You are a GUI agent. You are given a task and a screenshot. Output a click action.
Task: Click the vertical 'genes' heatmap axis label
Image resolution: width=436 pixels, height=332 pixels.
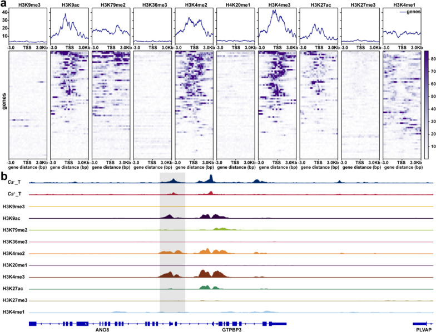click(x=4, y=101)
